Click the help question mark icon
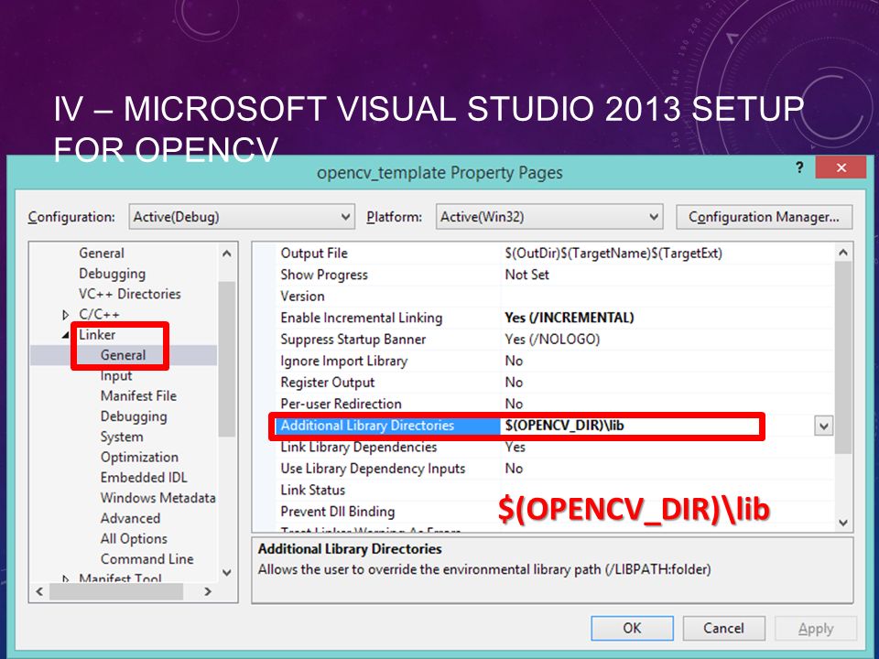 pyautogui.click(x=799, y=167)
